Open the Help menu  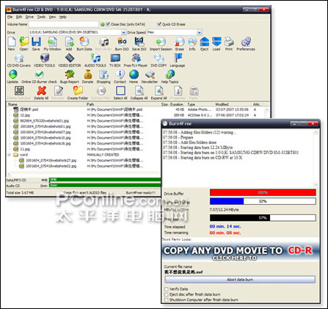[x=63, y=17]
